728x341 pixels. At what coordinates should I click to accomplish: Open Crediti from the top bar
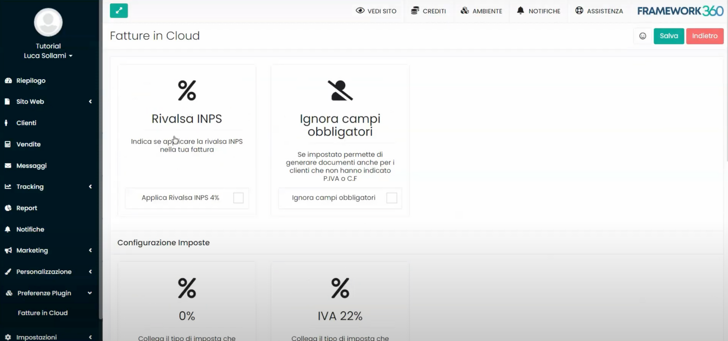(x=428, y=11)
